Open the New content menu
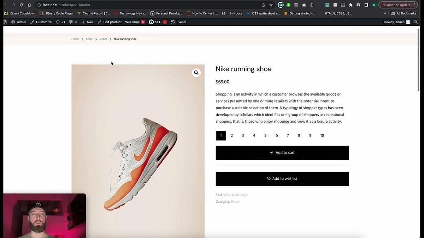Viewport: 424px width, 238px height. click(x=87, y=22)
